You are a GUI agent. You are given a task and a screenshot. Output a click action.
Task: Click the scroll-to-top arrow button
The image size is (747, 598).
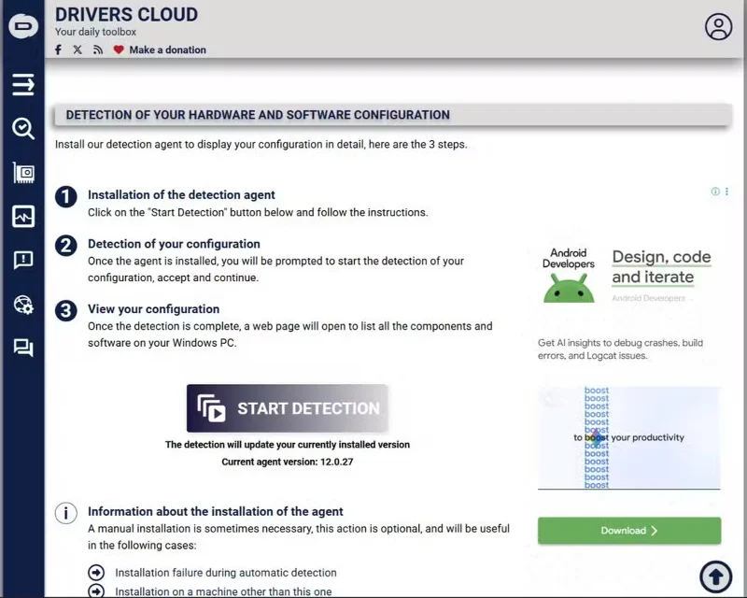[x=715, y=577]
